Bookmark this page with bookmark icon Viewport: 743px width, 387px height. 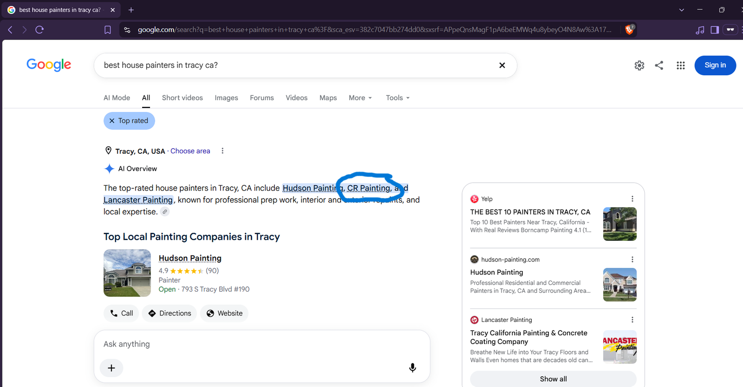point(107,30)
